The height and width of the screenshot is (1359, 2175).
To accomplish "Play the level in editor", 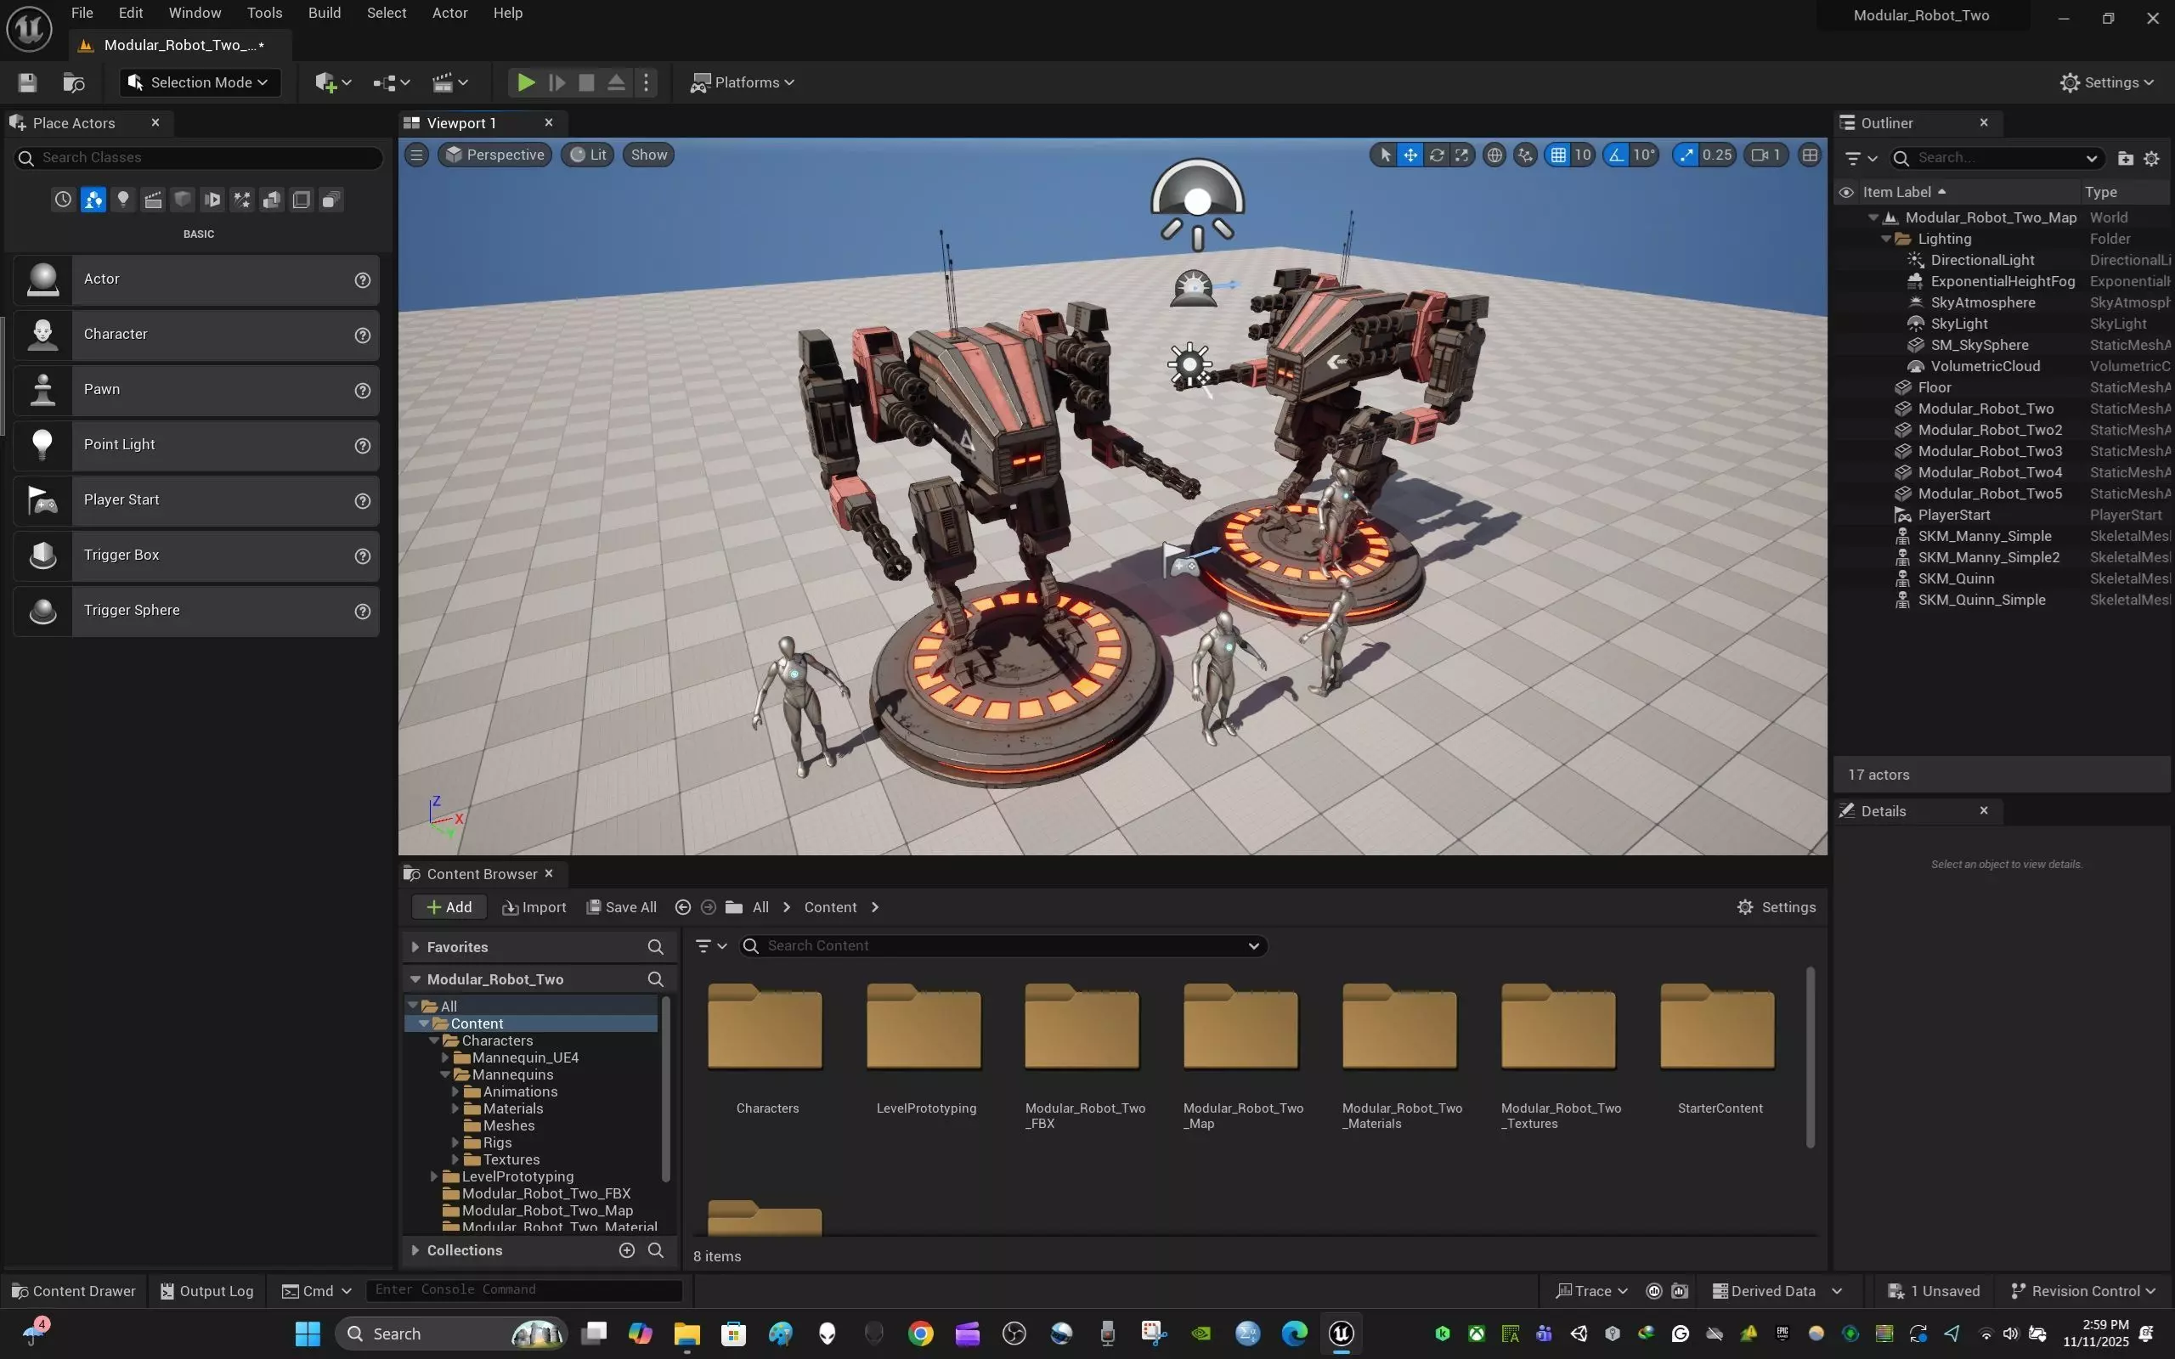I will pyautogui.click(x=526, y=82).
